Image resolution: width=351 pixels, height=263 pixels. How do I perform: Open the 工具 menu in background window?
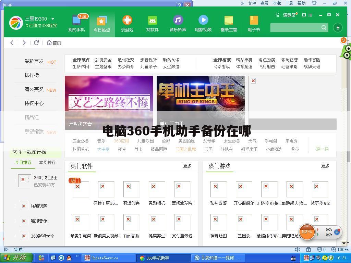[x=289, y=3]
